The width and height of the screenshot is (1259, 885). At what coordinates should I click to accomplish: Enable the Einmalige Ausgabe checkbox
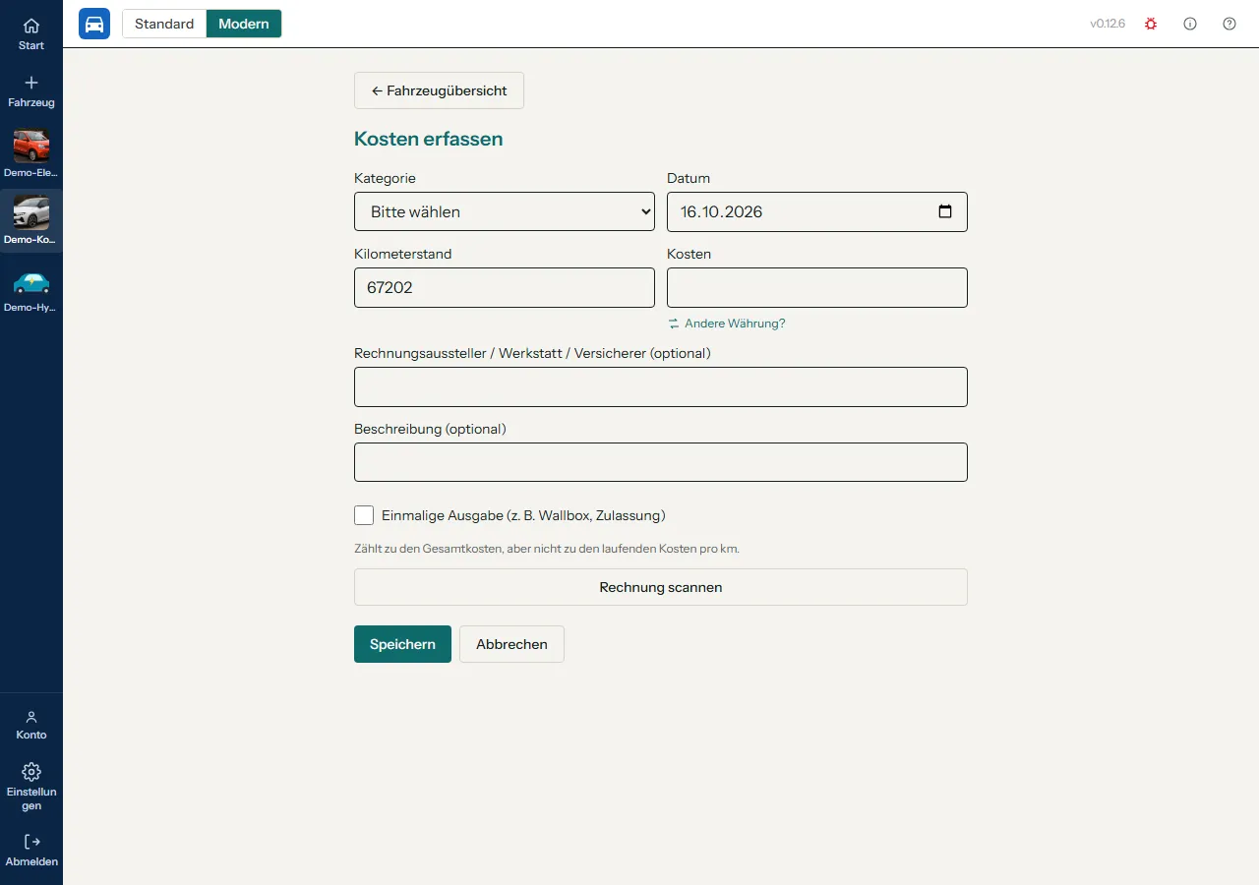[364, 515]
